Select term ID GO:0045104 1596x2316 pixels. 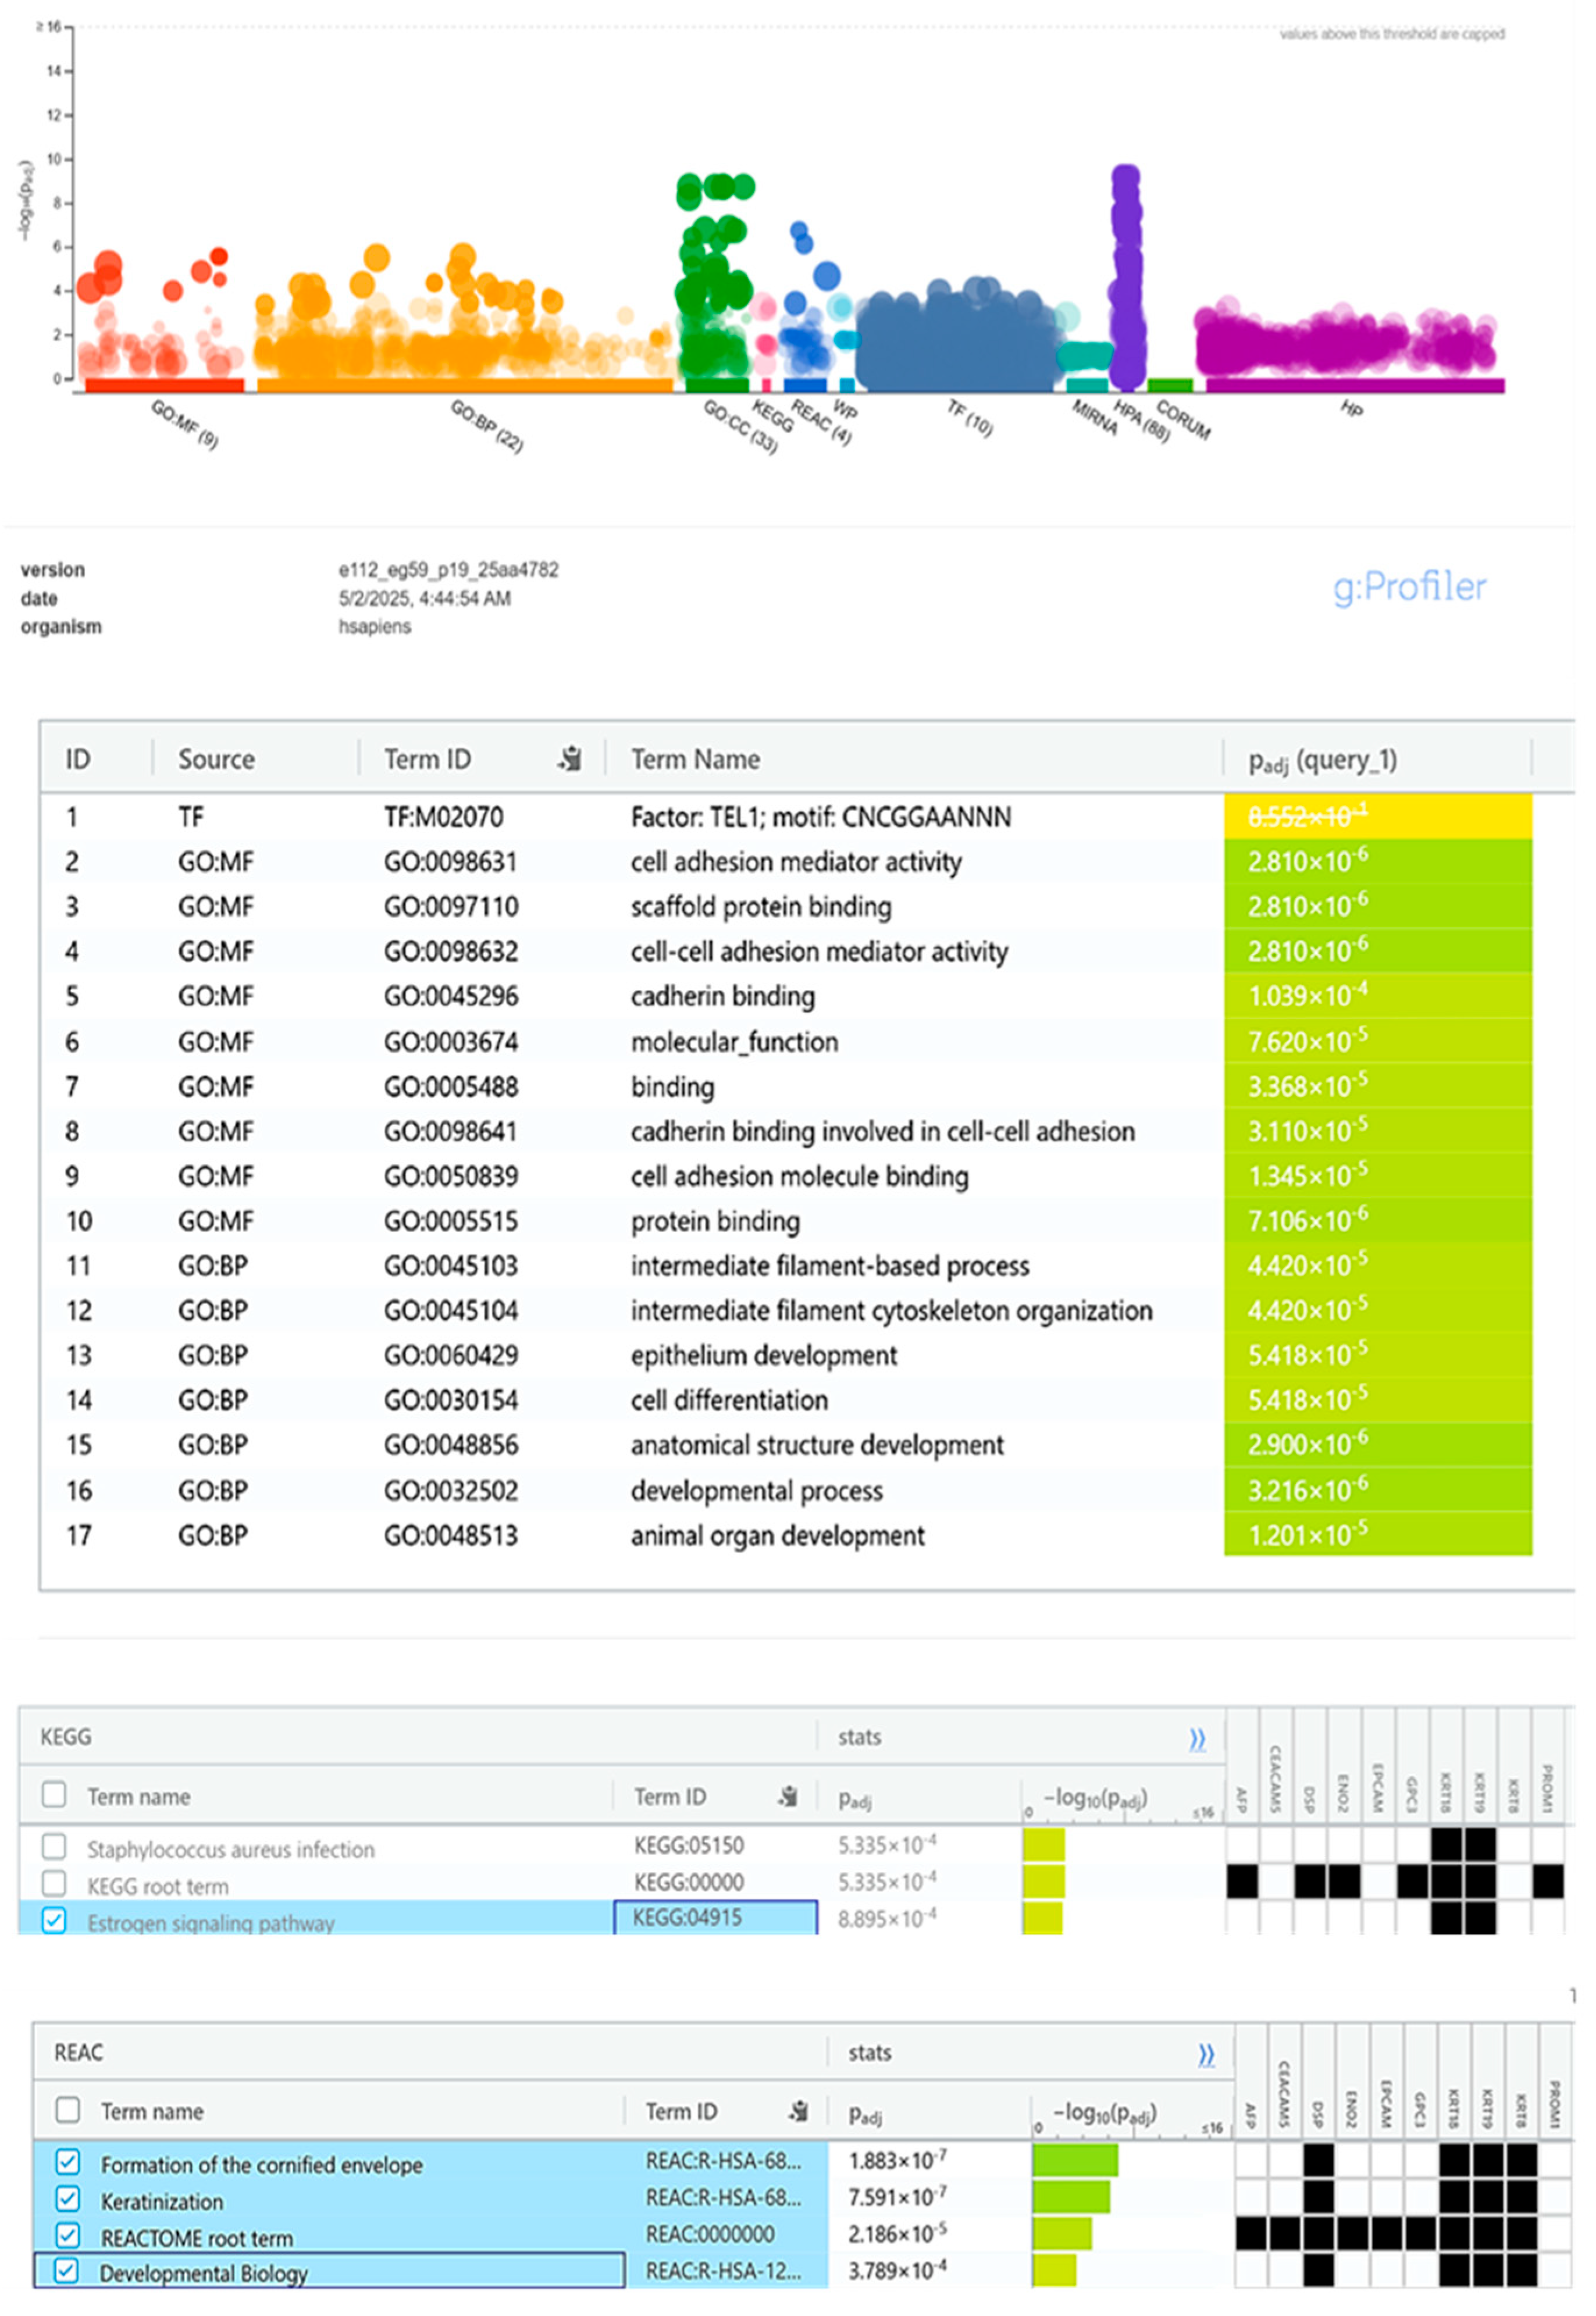click(451, 1311)
